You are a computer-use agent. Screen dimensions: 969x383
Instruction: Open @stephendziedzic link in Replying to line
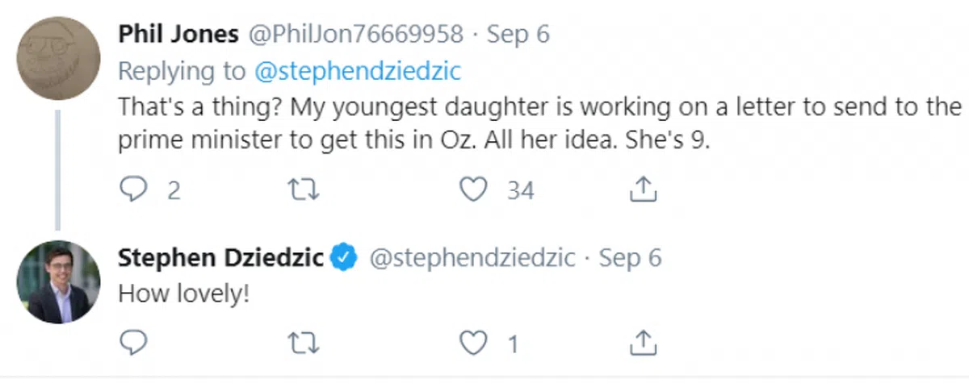(x=357, y=71)
